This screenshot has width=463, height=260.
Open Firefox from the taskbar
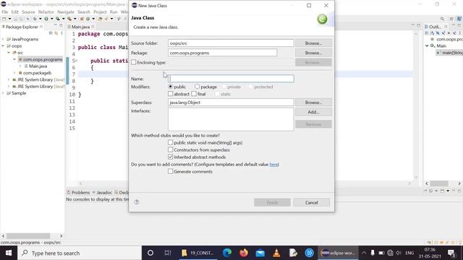(x=244, y=253)
